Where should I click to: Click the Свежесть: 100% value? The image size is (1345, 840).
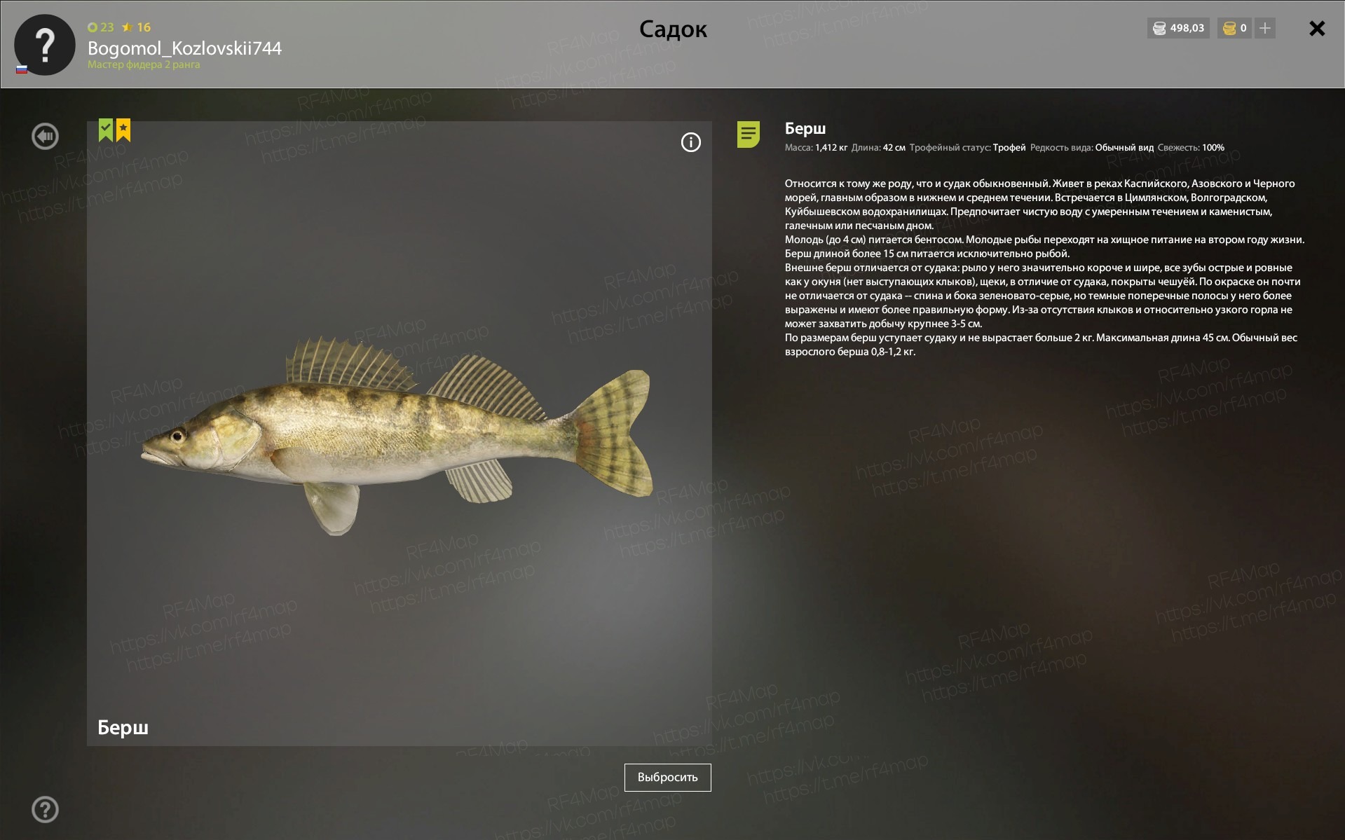[1191, 148]
